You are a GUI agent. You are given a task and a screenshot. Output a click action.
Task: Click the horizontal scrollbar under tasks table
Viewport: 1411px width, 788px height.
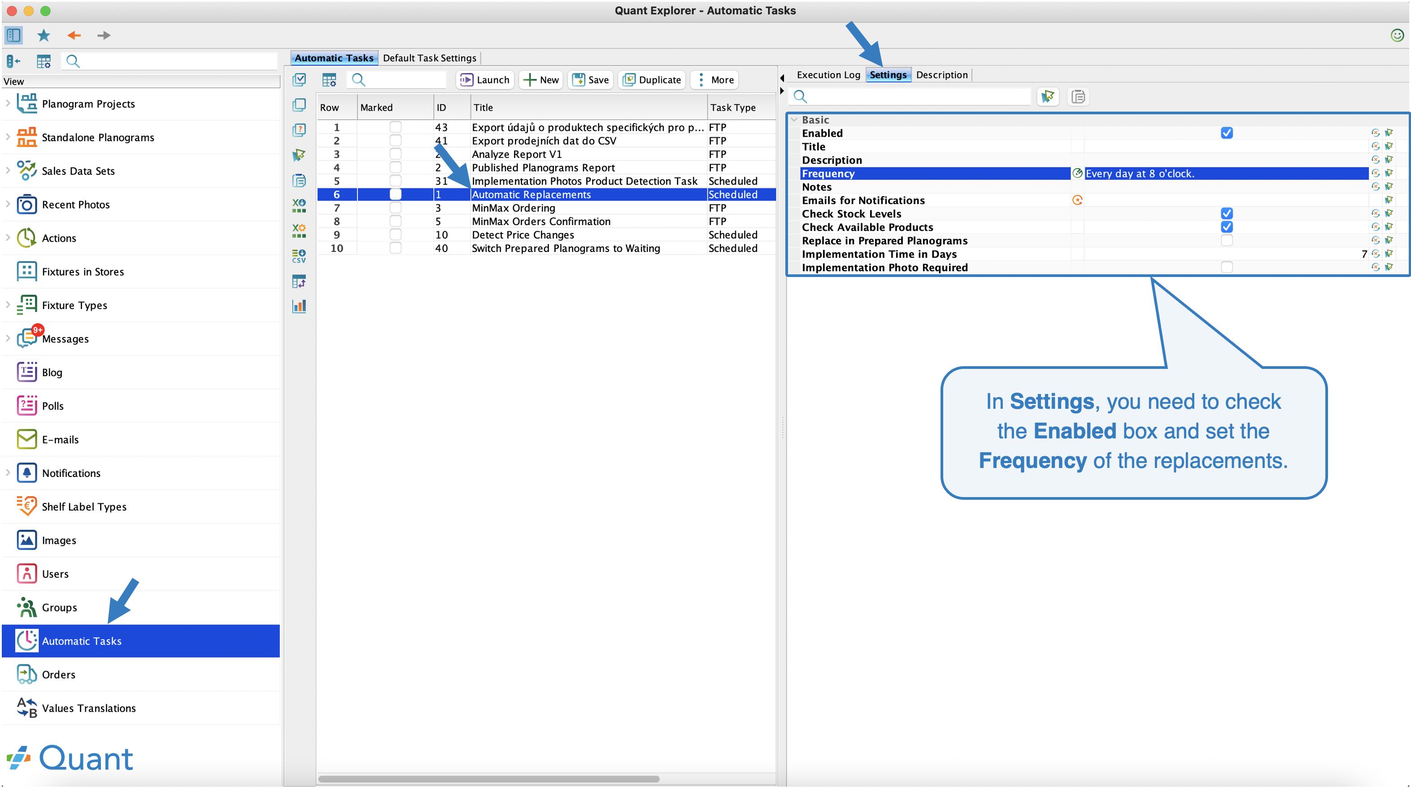[488, 779]
